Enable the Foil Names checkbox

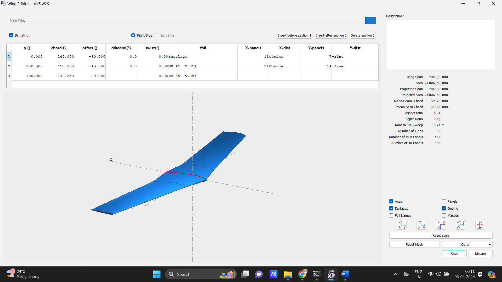391,215
